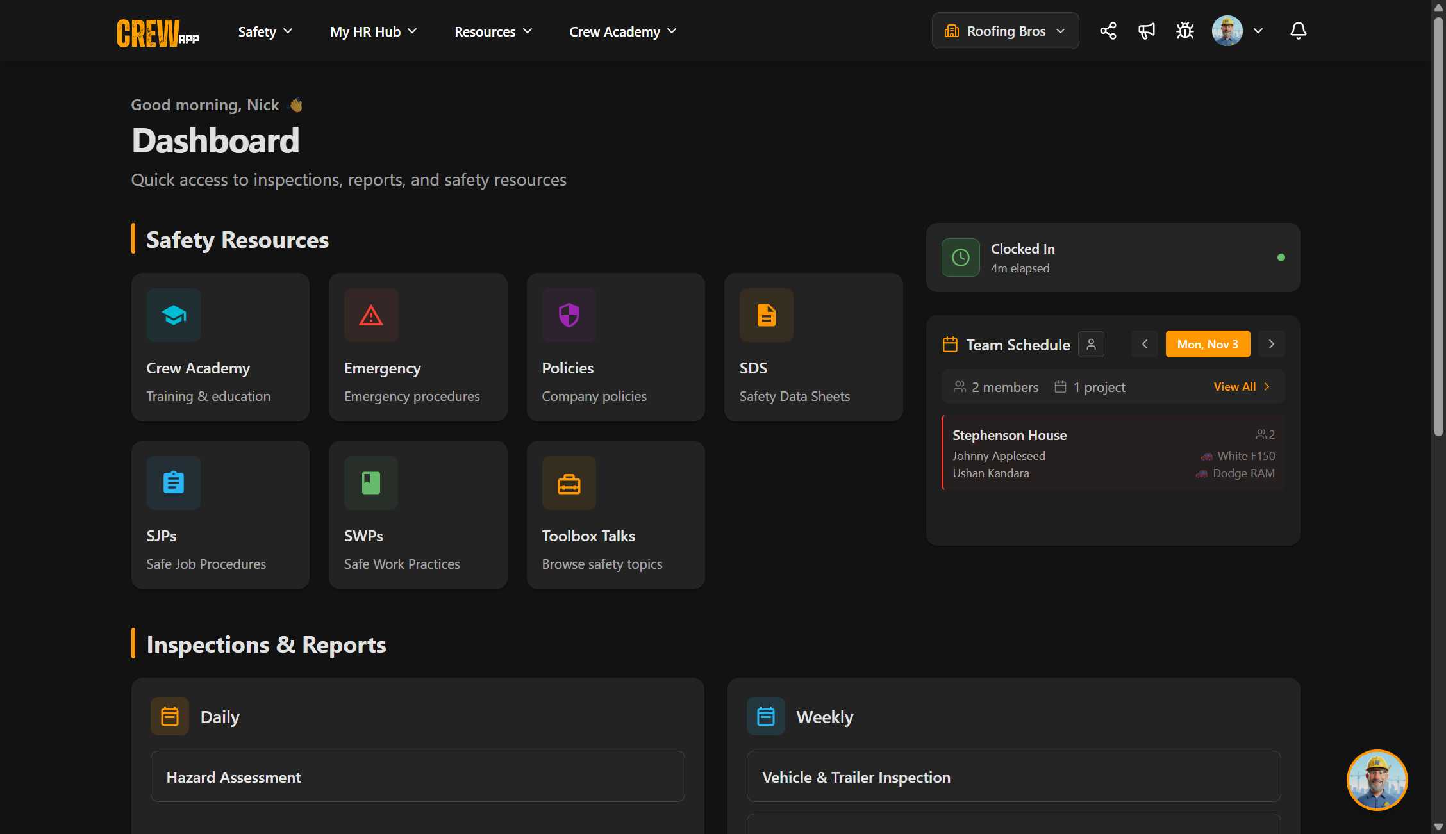Screen dimensions: 1446x834
Task: Open the share icon in the top bar
Action: (1108, 30)
